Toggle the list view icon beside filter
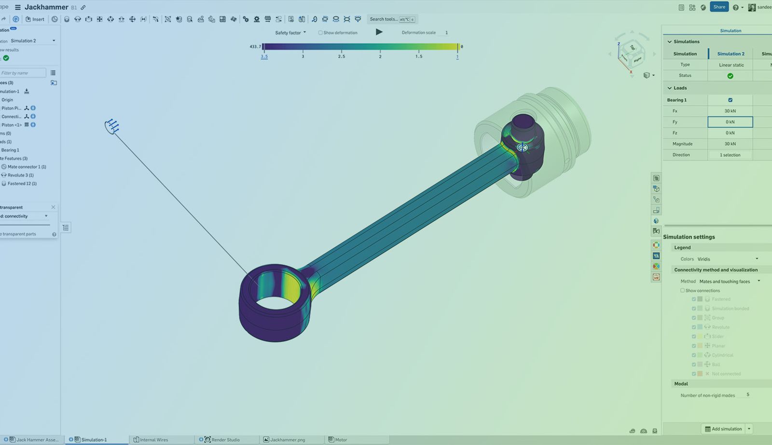 point(53,73)
